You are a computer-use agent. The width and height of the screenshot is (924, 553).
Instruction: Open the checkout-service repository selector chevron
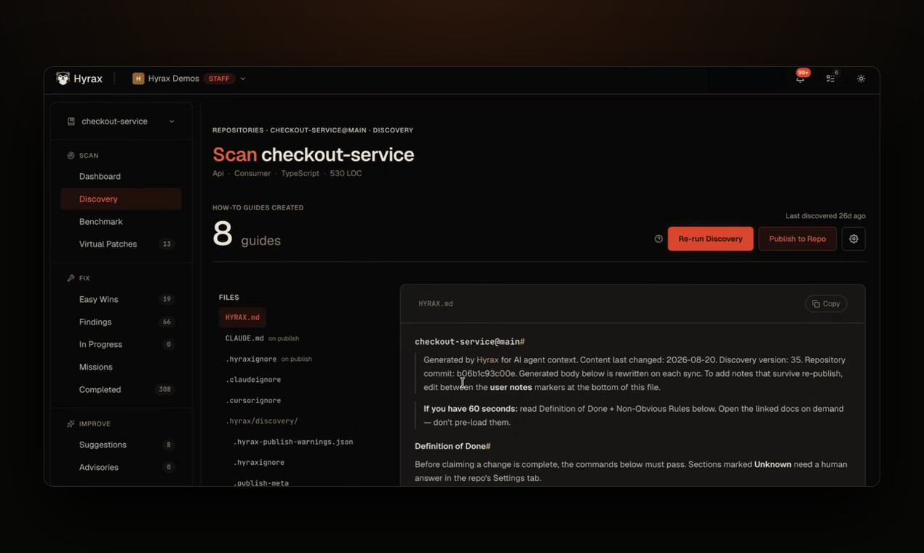click(x=172, y=122)
